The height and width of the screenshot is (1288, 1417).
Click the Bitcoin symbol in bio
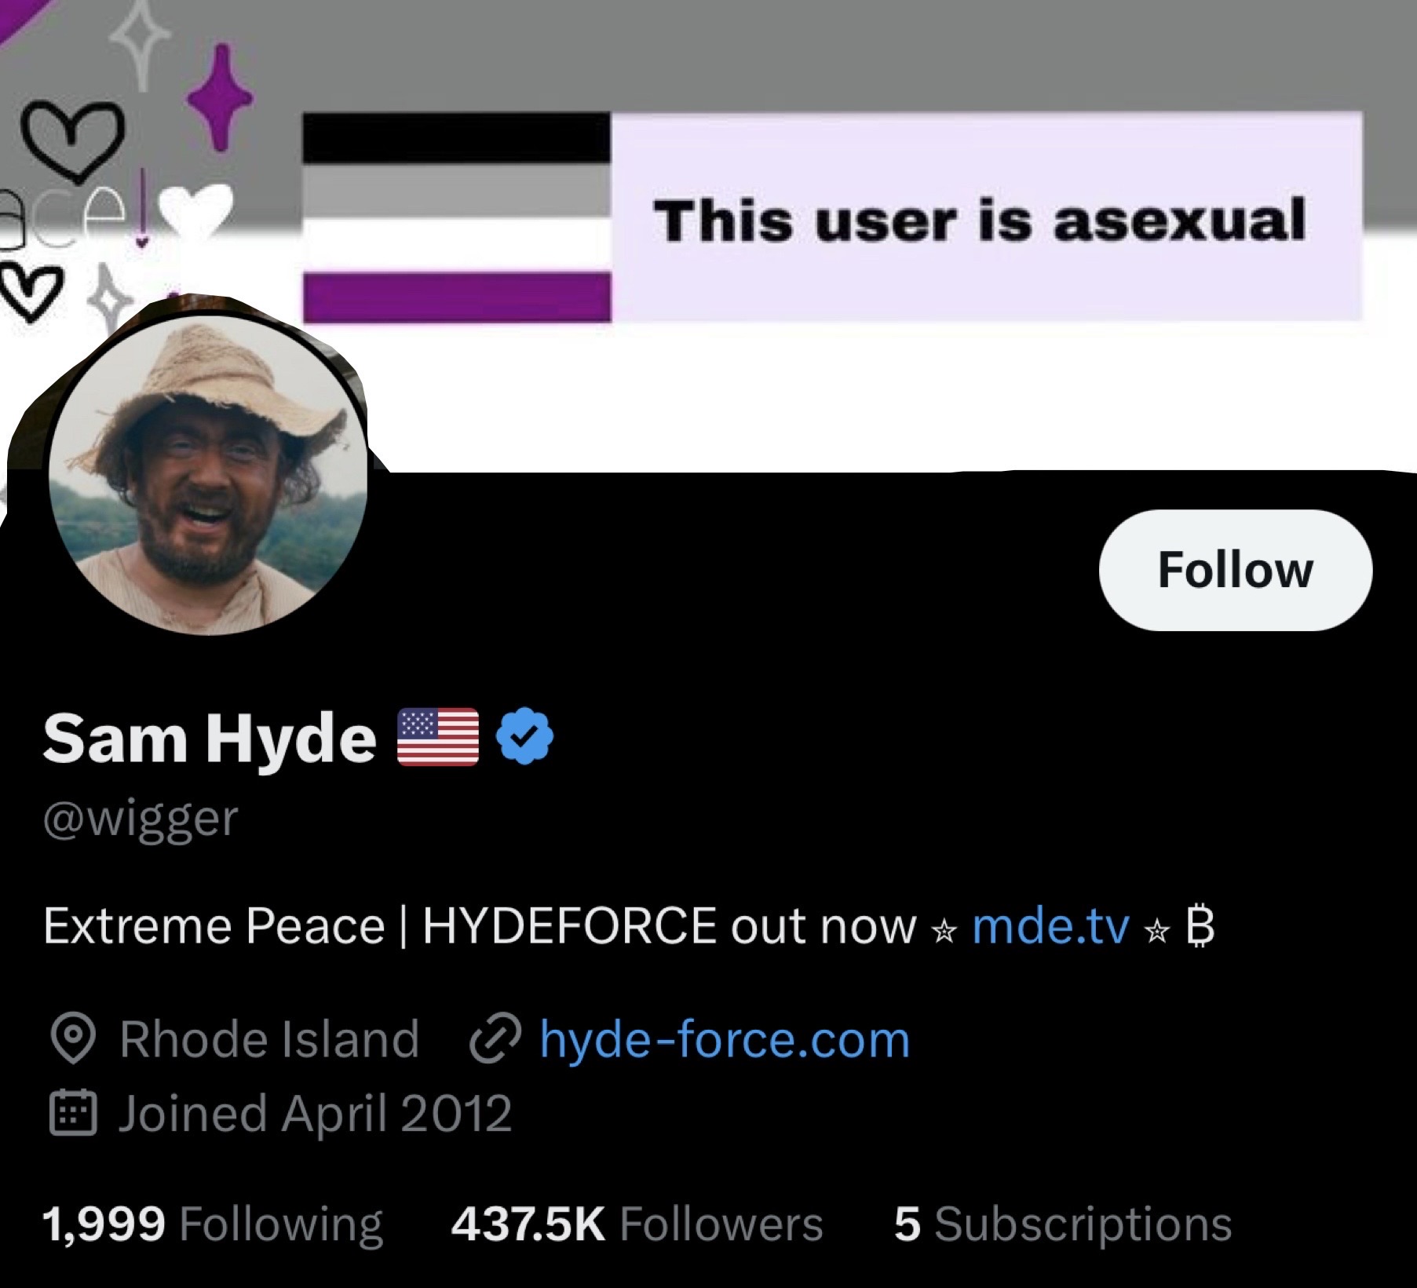[1200, 926]
